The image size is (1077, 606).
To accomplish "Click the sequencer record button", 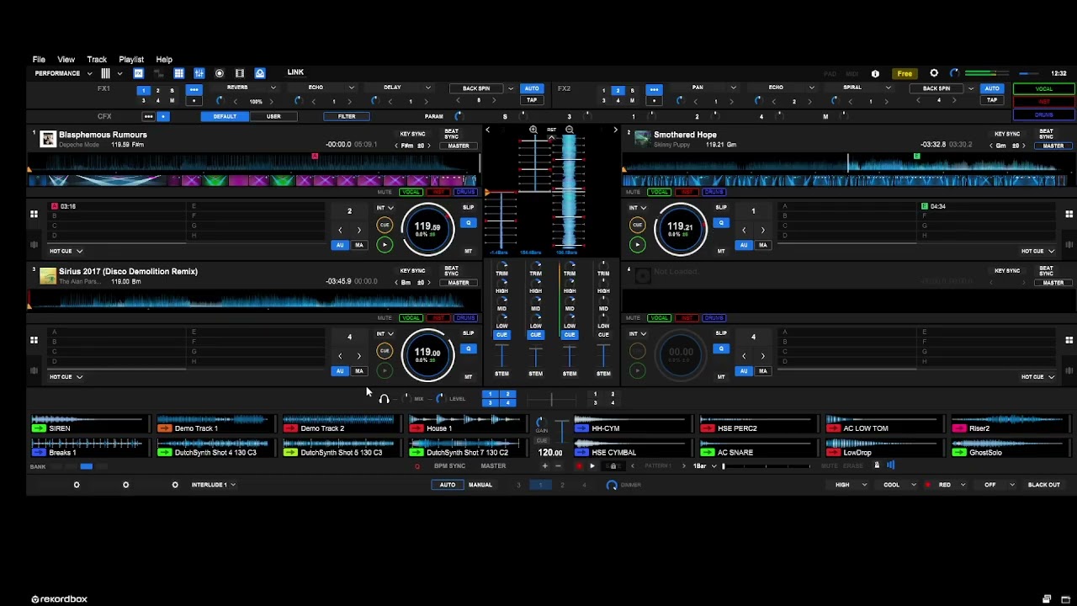I will click(579, 466).
